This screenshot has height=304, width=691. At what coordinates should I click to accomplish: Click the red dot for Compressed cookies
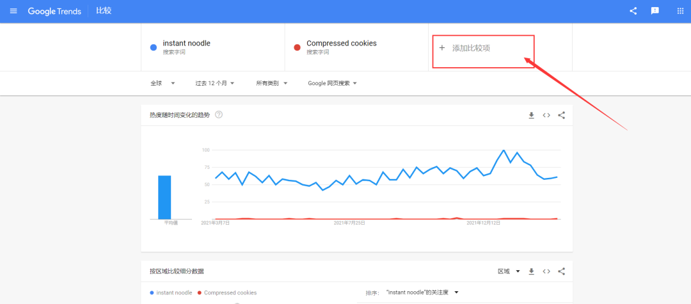(298, 47)
